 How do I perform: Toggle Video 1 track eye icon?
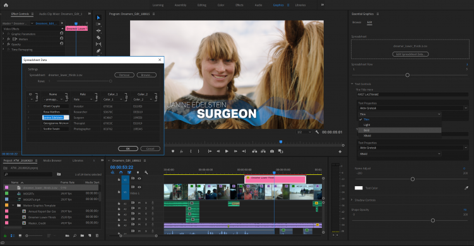tap(139, 187)
